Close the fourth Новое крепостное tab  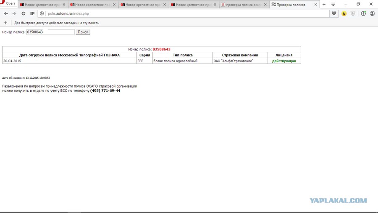(215, 5)
